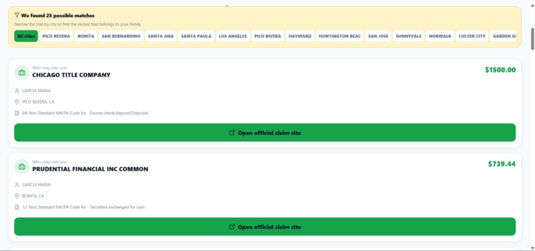Click the page scrollbar thumb
Image resolution: width=535 pixels, height=251 pixels.
[x=532, y=39]
